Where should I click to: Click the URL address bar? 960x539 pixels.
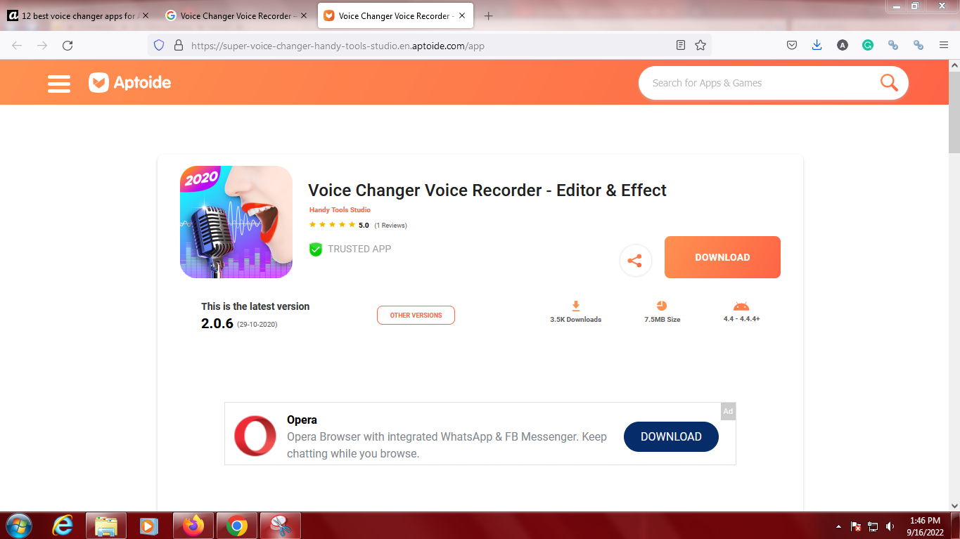click(429, 46)
